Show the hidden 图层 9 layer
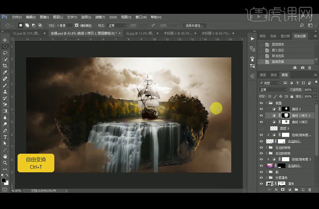The height and width of the screenshot is (209, 319). tap(261, 128)
